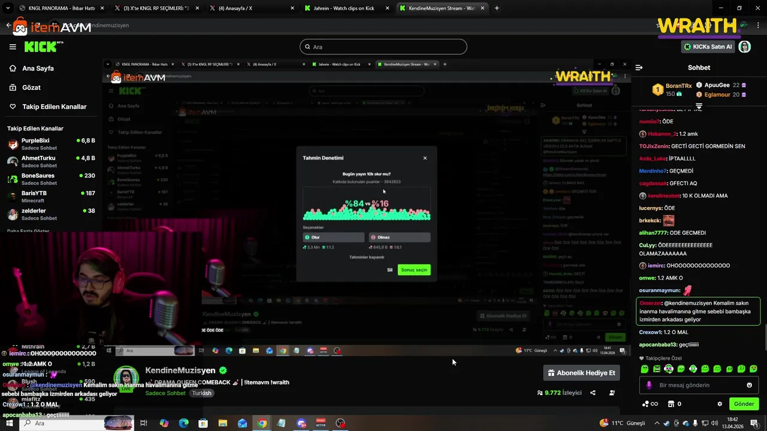Click ApuuGee in the leaderboard
Screen dimensions: 767x431
tap(721, 86)
